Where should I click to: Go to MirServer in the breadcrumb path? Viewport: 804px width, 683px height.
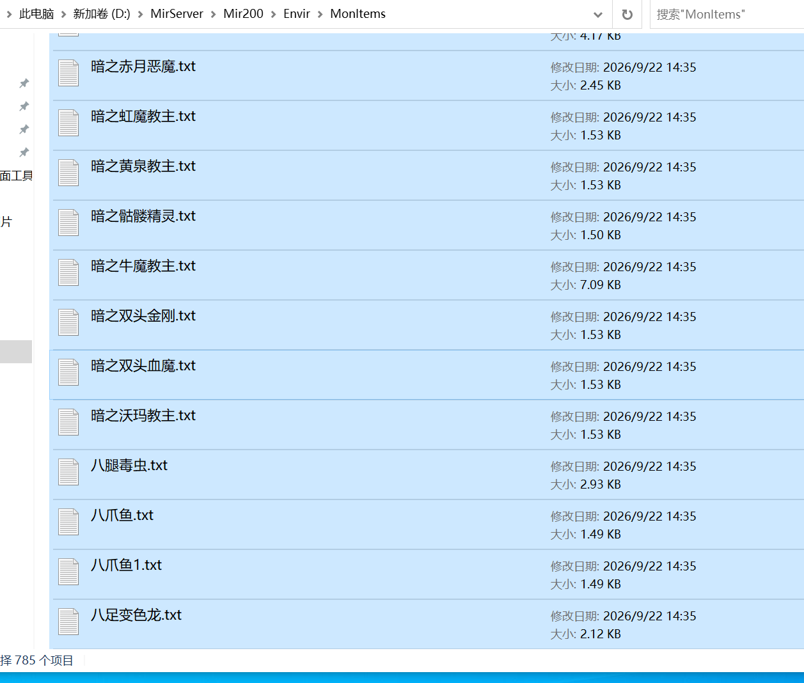coord(177,14)
